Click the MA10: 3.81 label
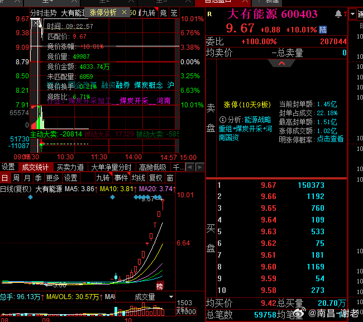363x322 pixels. (x=118, y=189)
